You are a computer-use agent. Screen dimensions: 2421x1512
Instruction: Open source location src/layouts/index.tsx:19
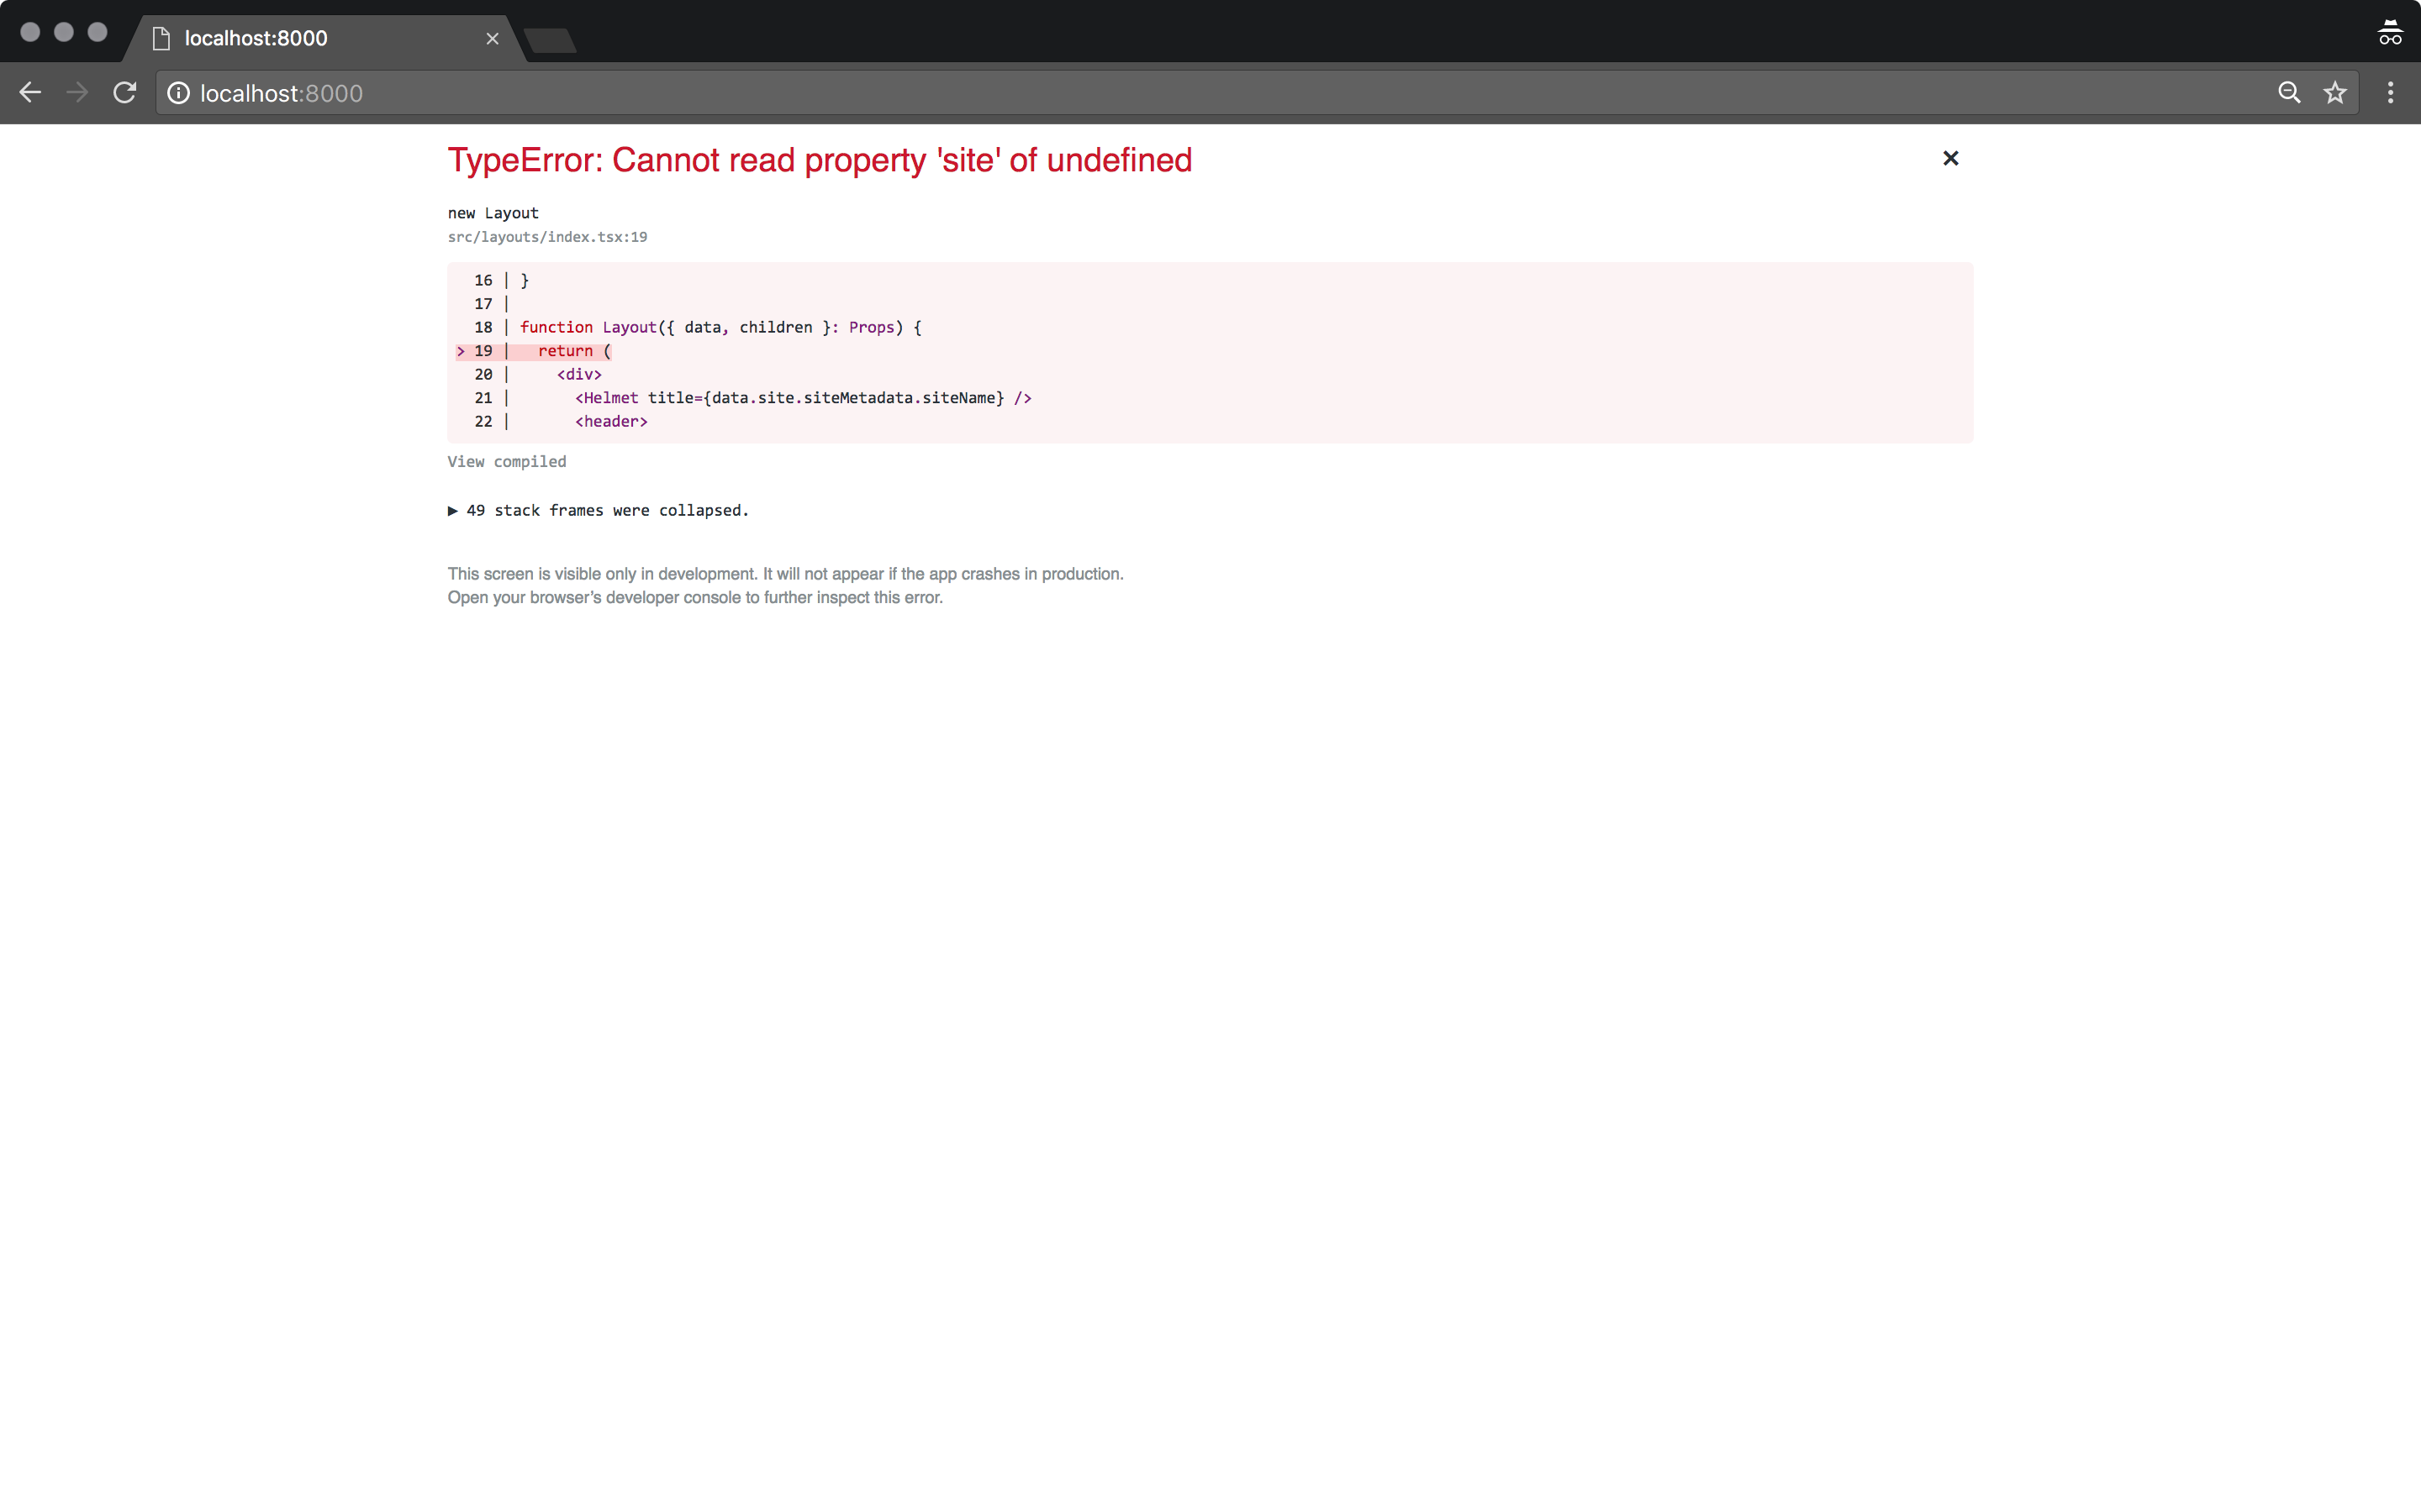[x=546, y=237]
